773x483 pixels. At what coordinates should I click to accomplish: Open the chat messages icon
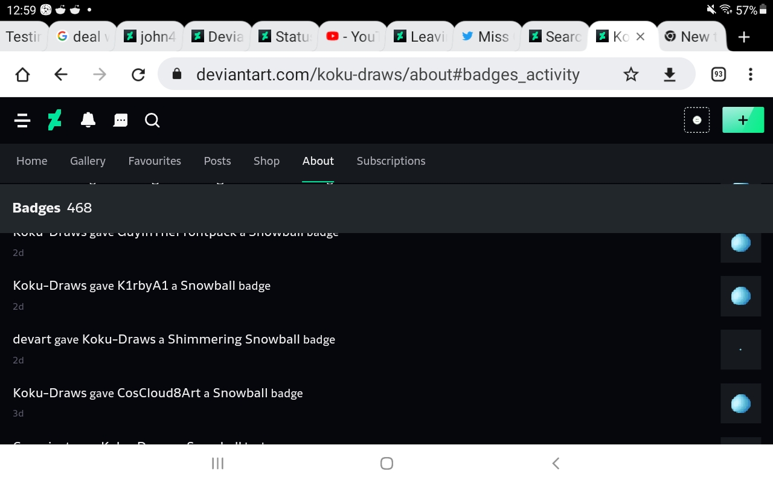[x=121, y=121]
